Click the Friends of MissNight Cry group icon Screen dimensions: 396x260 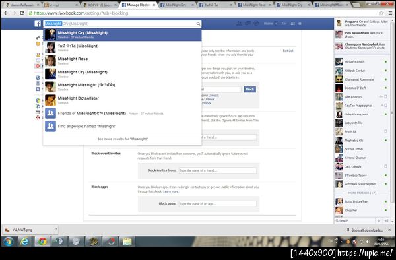[51, 113]
